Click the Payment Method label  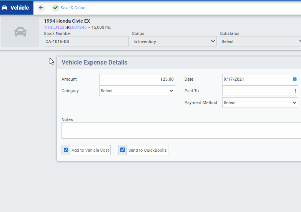point(201,103)
